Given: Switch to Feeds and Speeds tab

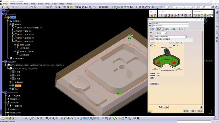Looking at the screenshot, I should pyautogui.click(x=173, y=29).
